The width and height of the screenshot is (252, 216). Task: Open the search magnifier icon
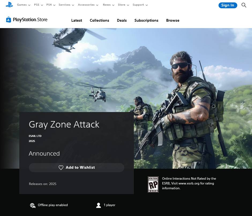click(244, 5)
